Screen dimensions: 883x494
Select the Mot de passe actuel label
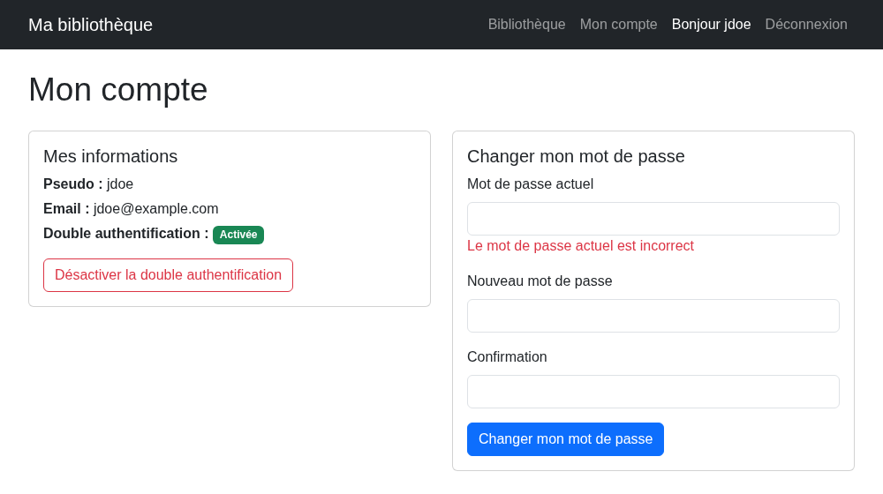[x=530, y=184]
